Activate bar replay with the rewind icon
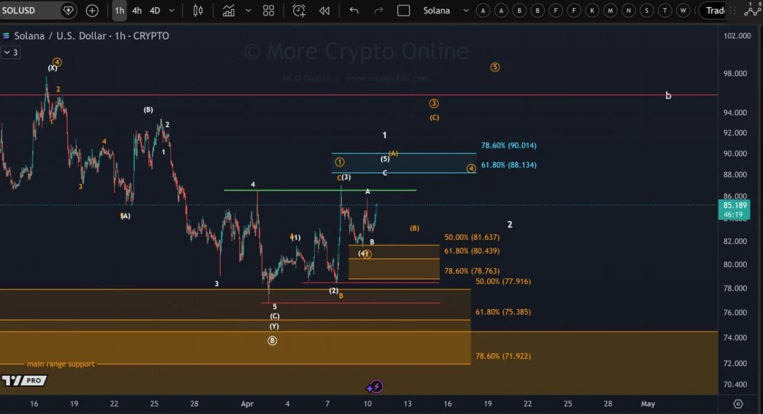 pos(324,10)
